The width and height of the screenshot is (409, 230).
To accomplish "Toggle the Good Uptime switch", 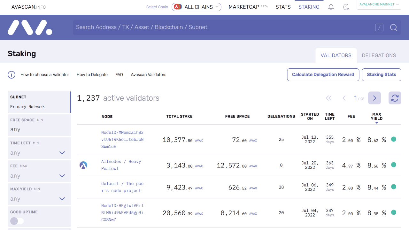I will coord(17,221).
